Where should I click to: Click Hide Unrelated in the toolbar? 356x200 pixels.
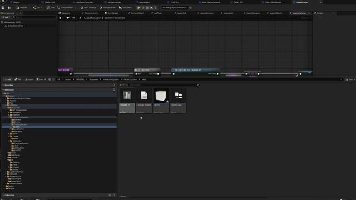[x=66, y=8]
